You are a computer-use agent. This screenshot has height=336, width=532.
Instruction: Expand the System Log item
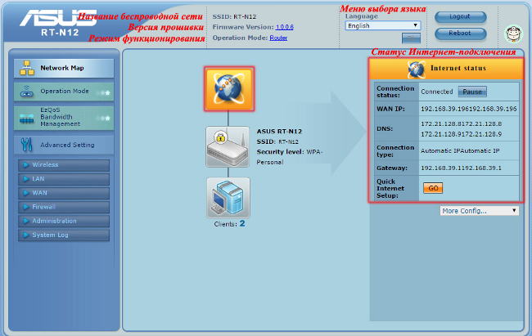[x=64, y=235]
